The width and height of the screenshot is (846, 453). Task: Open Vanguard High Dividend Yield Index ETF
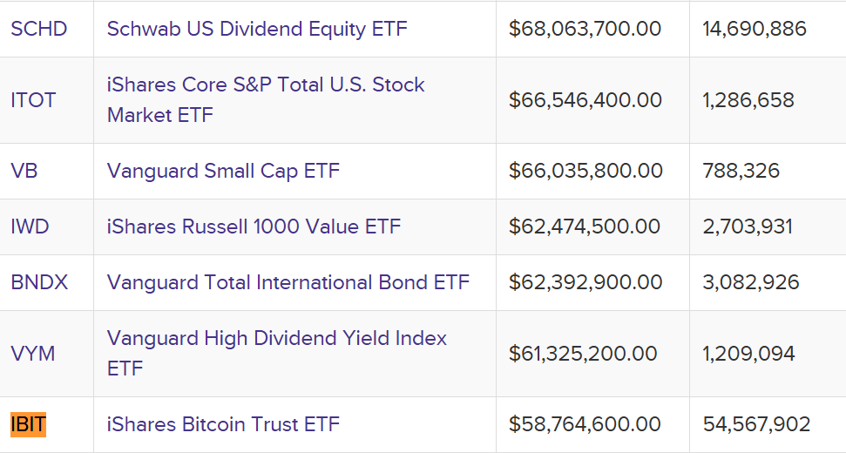pos(276,338)
